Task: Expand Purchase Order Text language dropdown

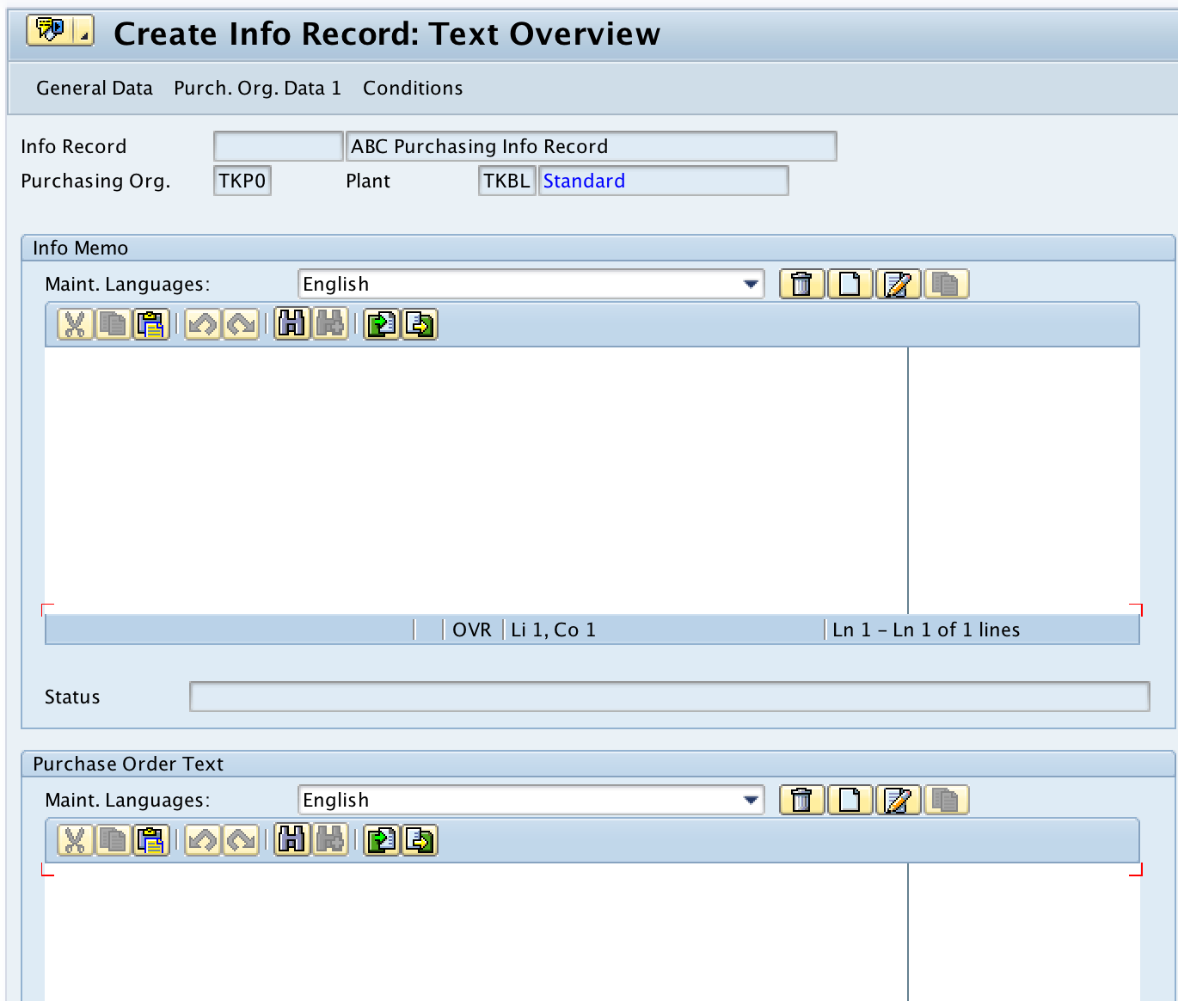Action: (751, 800)
